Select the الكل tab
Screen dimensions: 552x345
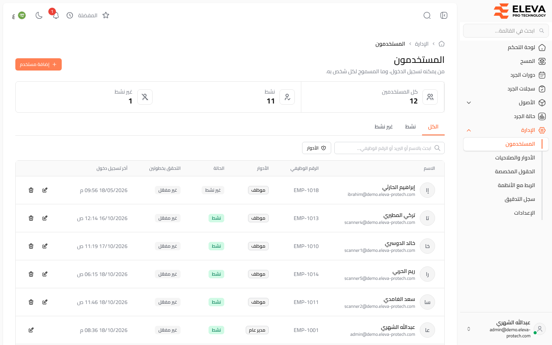click(433, 127)
